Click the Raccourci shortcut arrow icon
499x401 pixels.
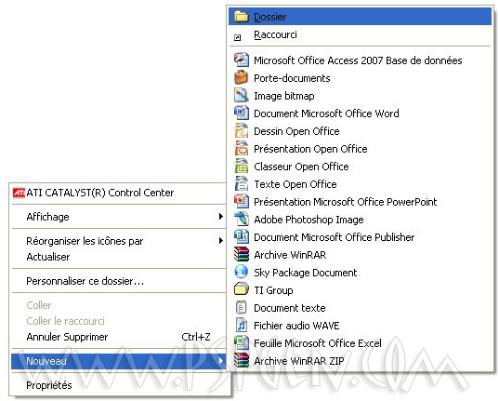coord(237,37)
